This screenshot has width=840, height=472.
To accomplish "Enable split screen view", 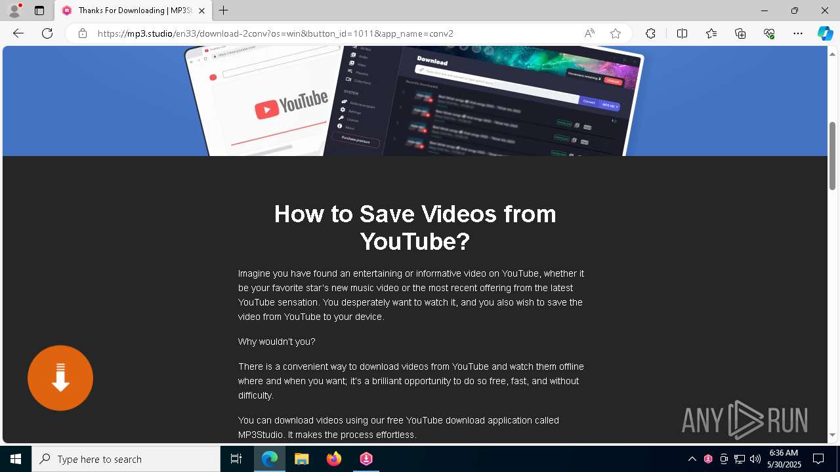I will (x=682, y=33).
